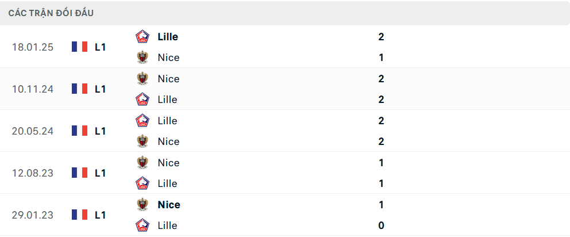This screenshot has width=570, height=237.
Task: Open the Nice team name in 20.05.24 match
Action: coord(168,142)
